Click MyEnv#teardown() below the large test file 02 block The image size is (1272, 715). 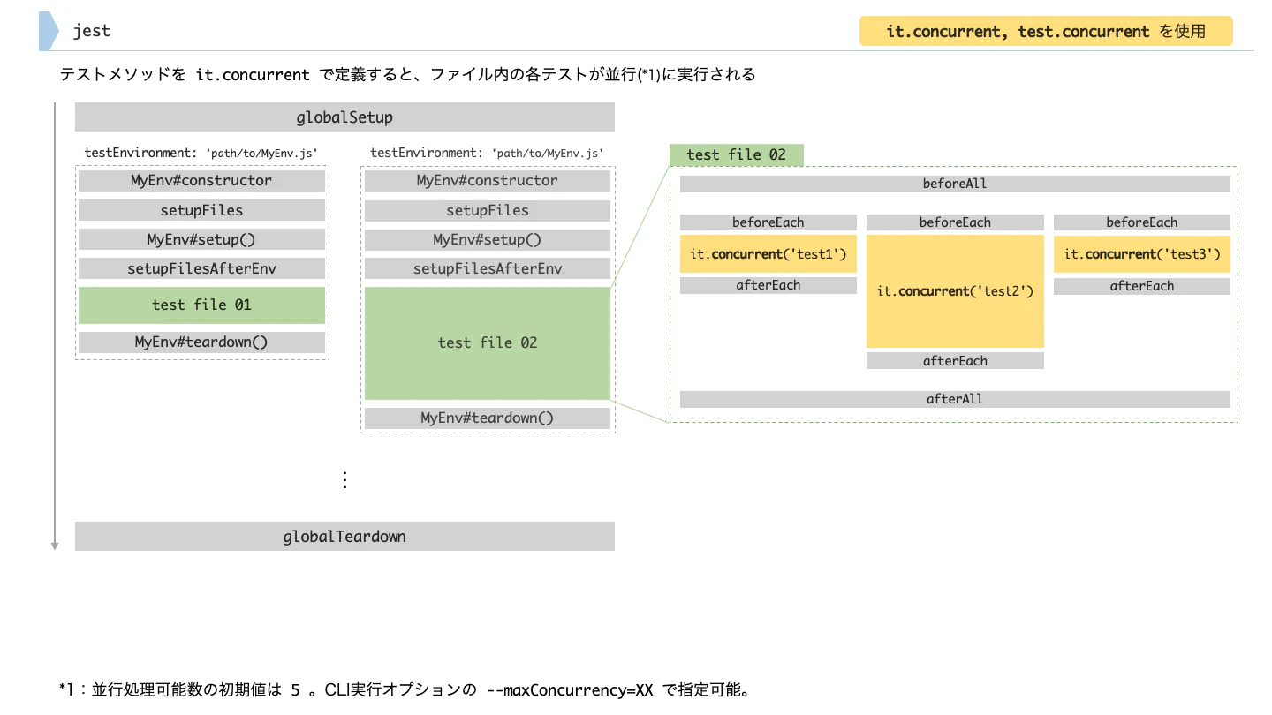click(x=488, y=418)
